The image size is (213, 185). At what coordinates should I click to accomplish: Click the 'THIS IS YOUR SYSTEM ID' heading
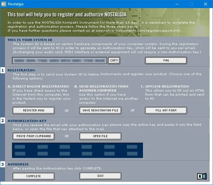(30, 40)
